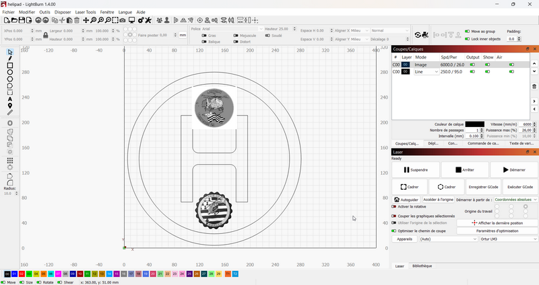
Task: Expand the Coordonnées absolues dropdown
Action: (x=515, y=200)
